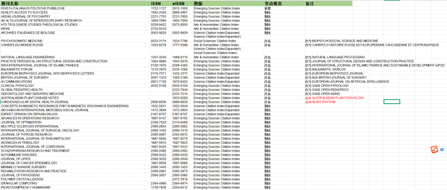Select 改为 BJS-BRITISH JOURNAL OF SURGERY remark
This screenshot has width=447, height=190.
[x=336, y=78]
